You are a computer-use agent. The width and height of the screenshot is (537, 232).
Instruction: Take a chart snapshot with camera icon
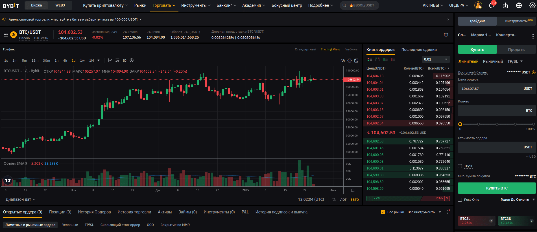[342, 61]
